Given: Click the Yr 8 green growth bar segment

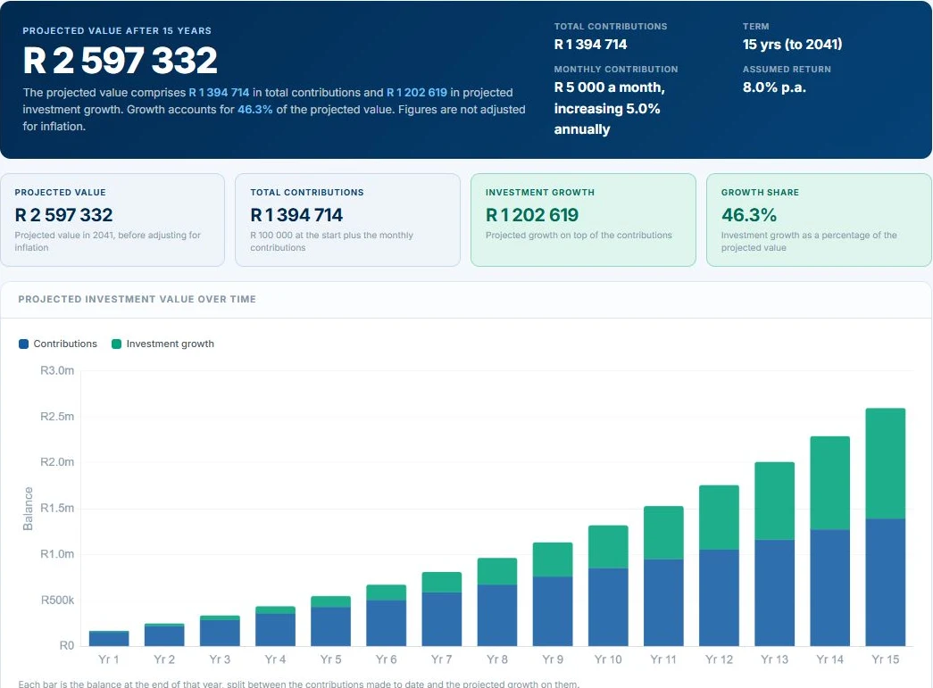Looking at the screenshot, I should point(497,571).
